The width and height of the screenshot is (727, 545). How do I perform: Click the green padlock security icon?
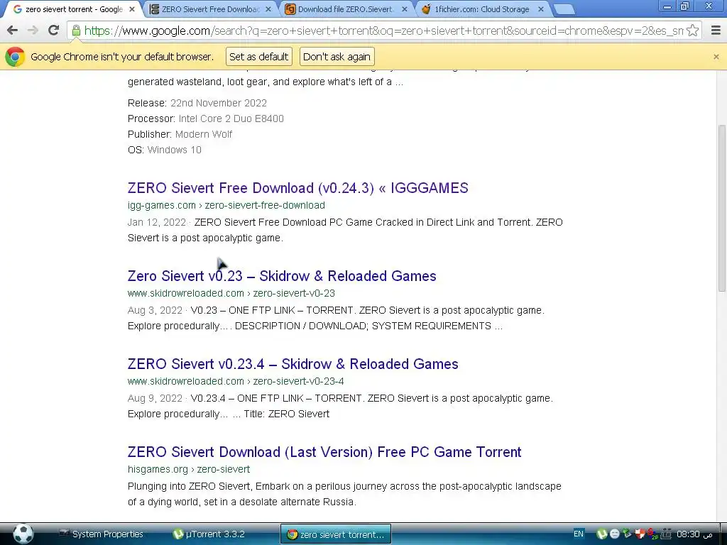coord(76,31)
